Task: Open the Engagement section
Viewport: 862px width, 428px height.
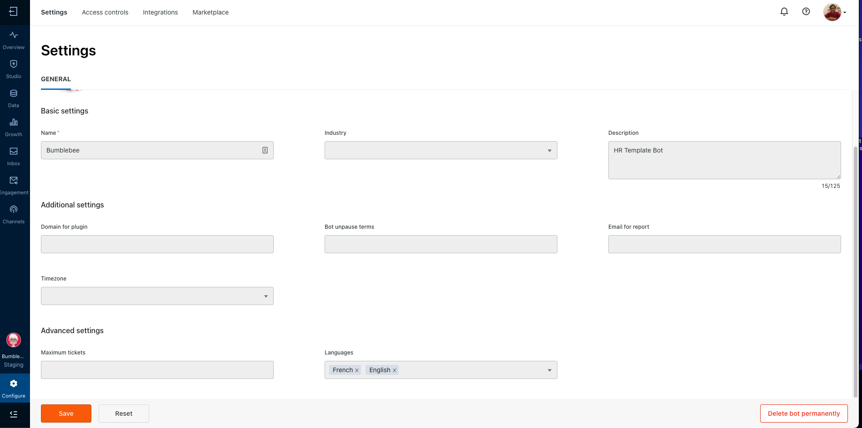Action: [14, 185]
